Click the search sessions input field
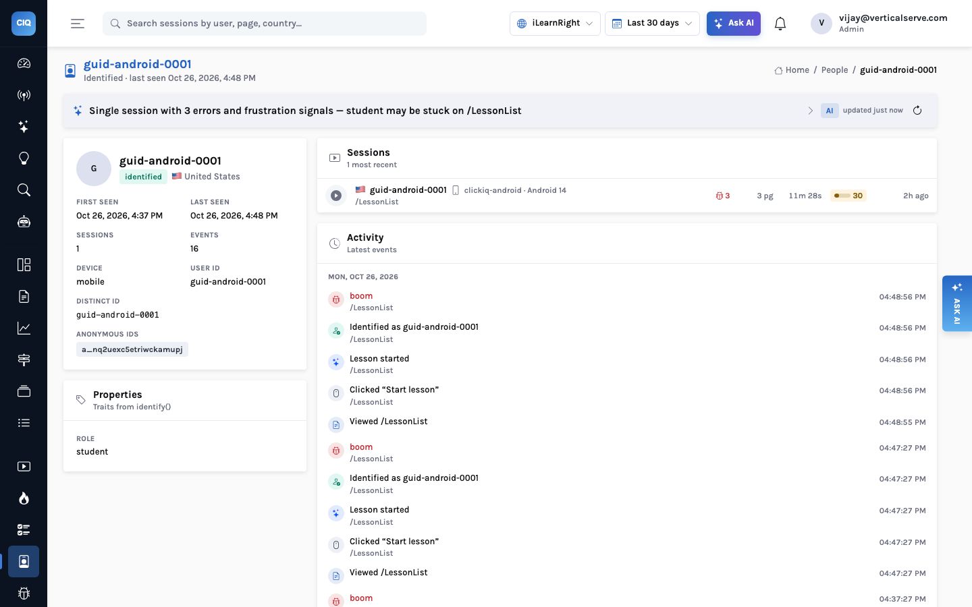The width and height of the screenshot is (972, 607). [265, 24]
